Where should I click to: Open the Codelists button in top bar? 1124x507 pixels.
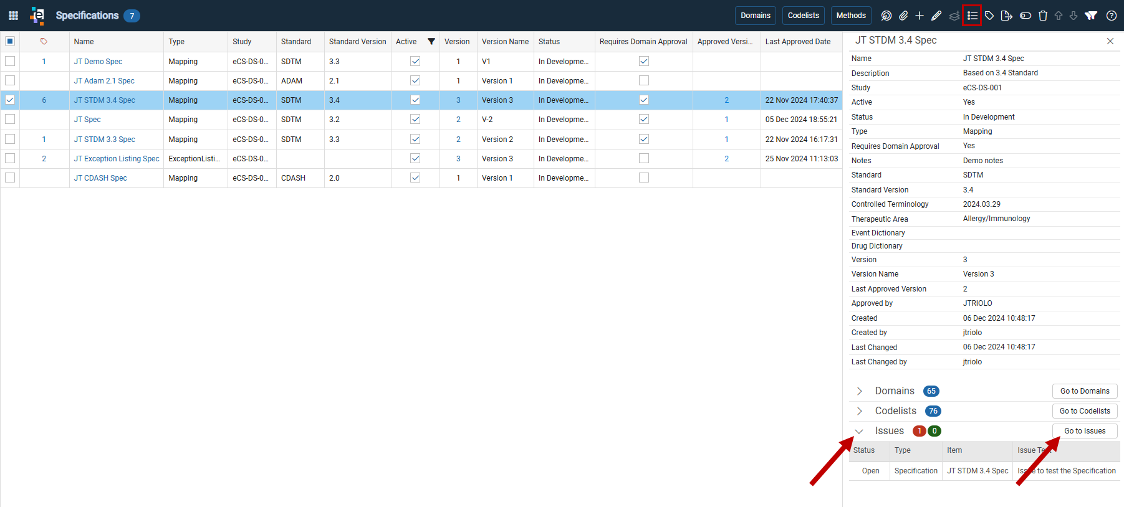tap(804, 16)
